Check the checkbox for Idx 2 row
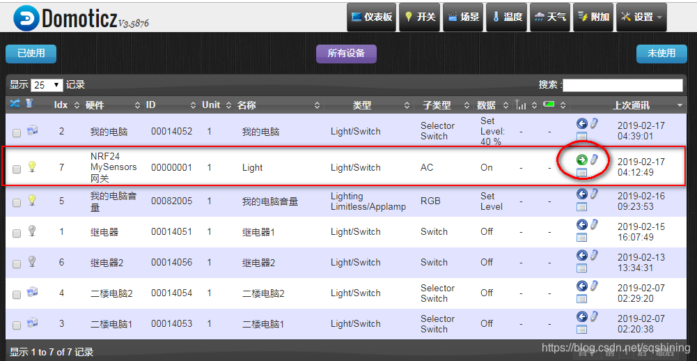 (17, 133)
